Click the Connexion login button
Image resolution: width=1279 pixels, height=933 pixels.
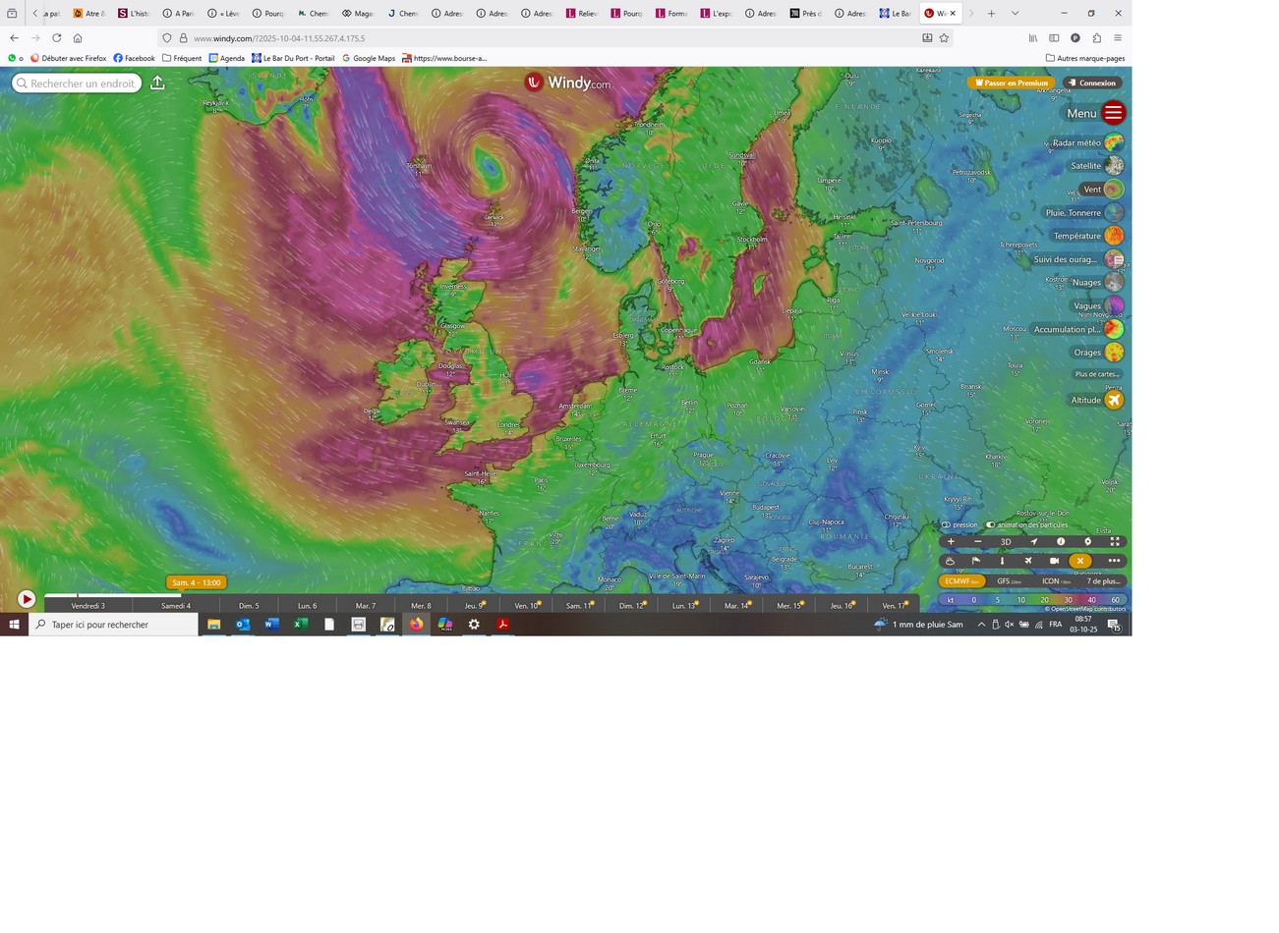tap(1092, 83)
